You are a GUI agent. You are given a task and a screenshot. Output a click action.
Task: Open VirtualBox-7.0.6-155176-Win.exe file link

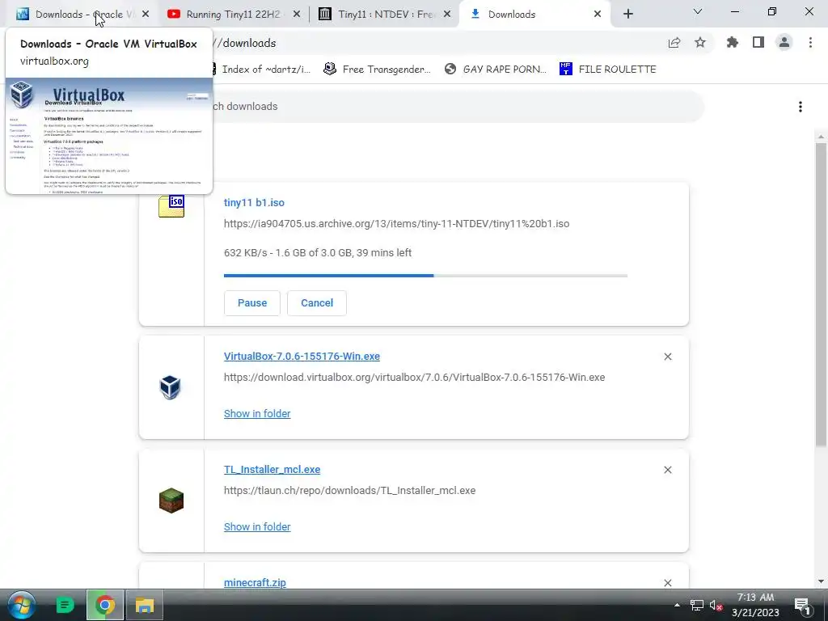302,357
